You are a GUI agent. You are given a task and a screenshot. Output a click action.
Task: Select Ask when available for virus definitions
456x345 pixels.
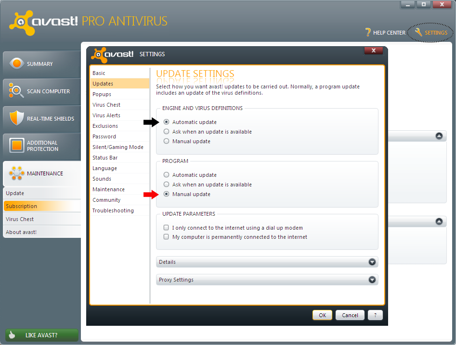click(166, 132)
